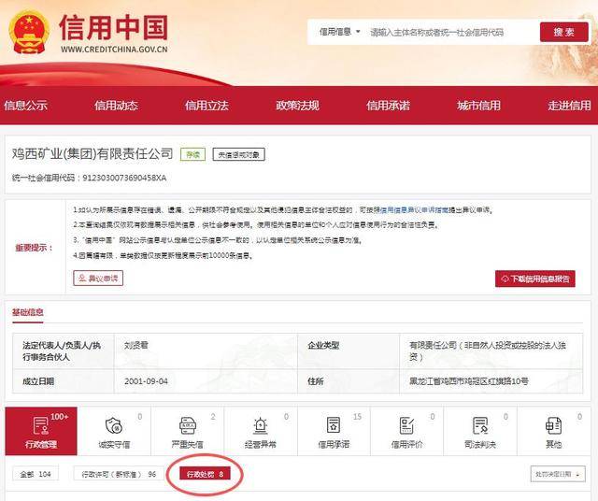Go to 走进信用 in the navigation bar
598x501 pixels.
click(x=569, y=106)
